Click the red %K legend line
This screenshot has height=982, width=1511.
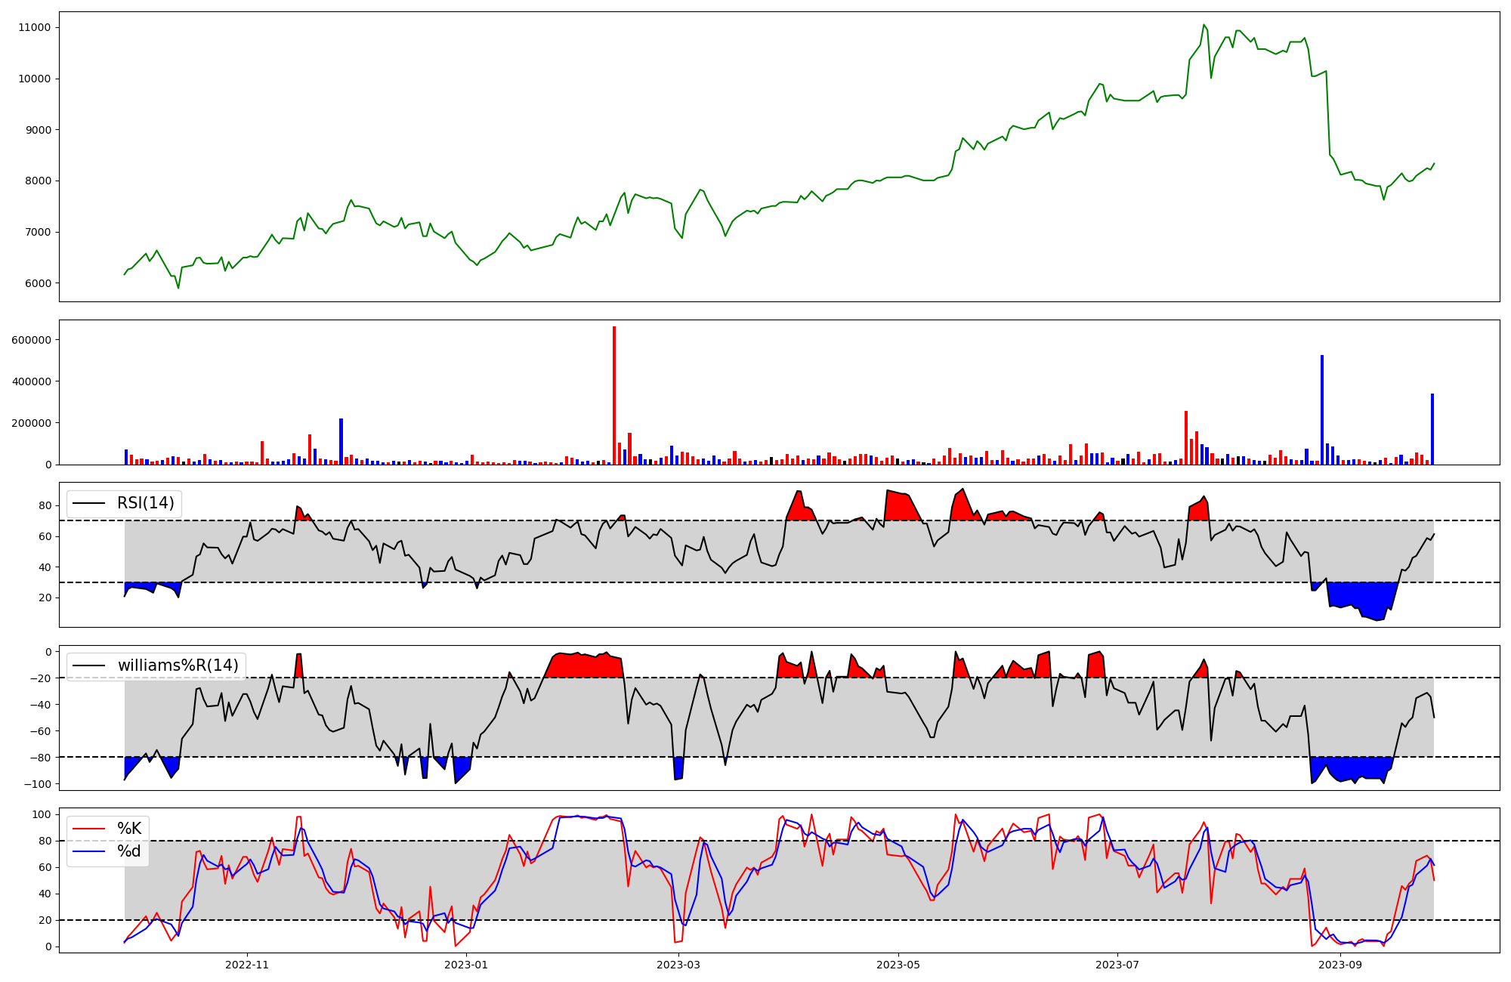[x=88, y=829]
